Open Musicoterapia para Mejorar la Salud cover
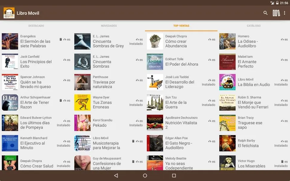The height and width of the screenshot is (181, 290). tap(82, 143)
